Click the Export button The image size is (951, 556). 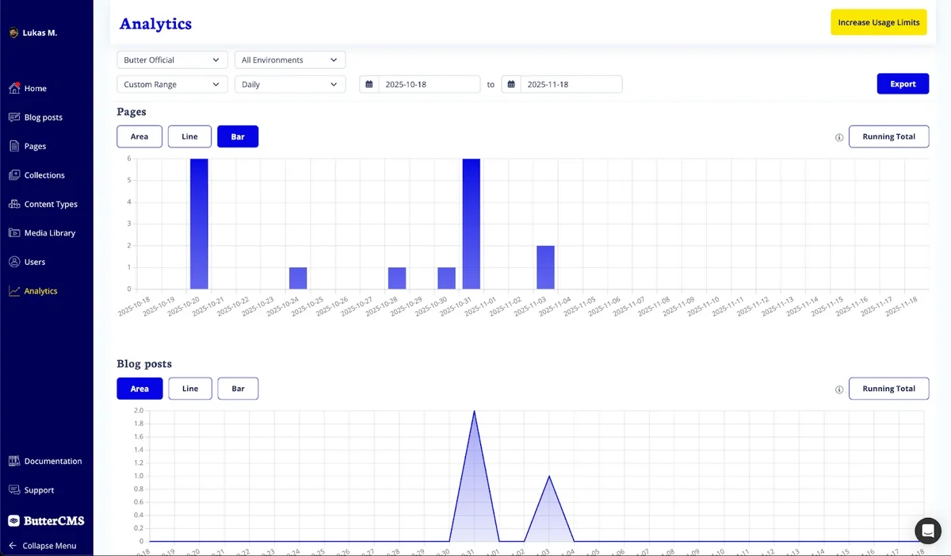click(903, 84)
